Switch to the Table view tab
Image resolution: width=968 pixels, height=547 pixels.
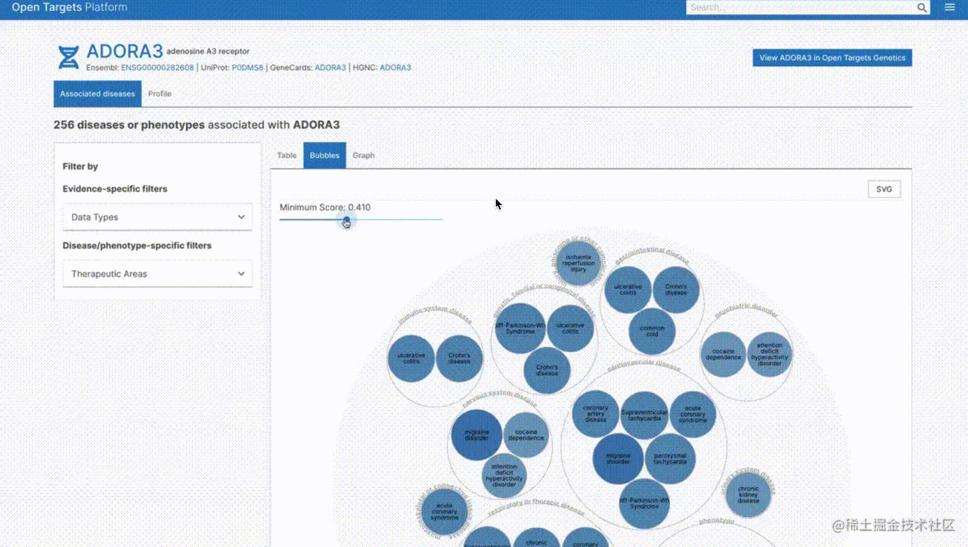click(286, 155)
